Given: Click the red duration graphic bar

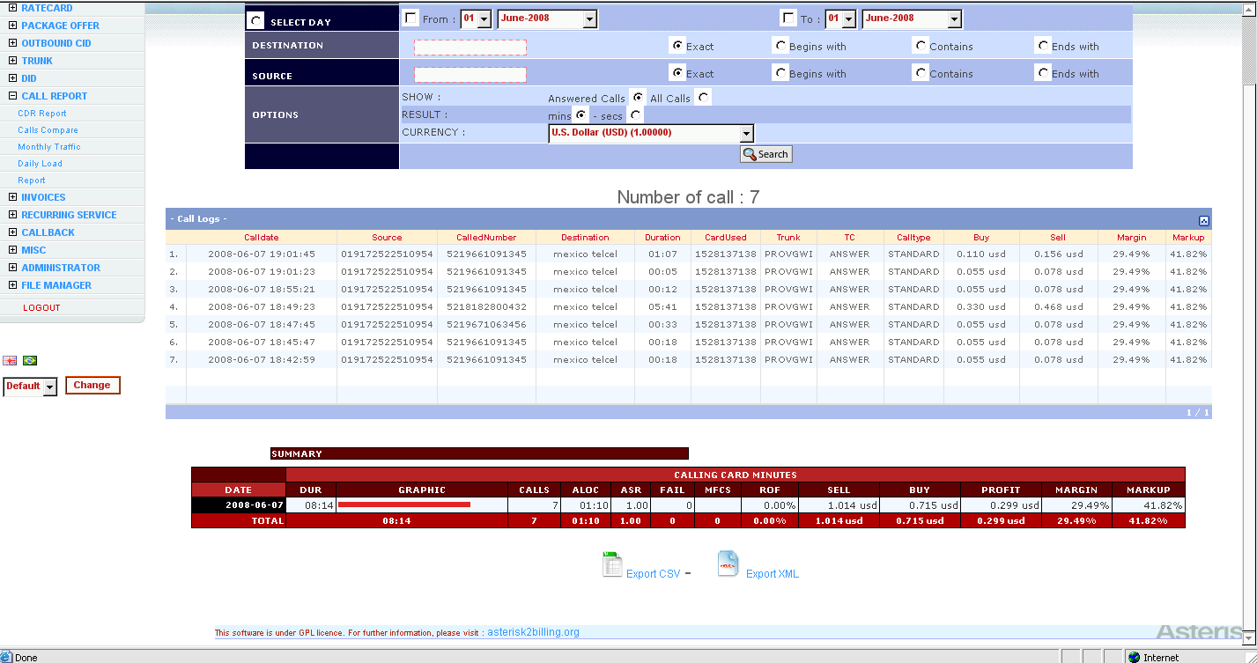Looking at the screenshot, I should click(x=404, y=505).
